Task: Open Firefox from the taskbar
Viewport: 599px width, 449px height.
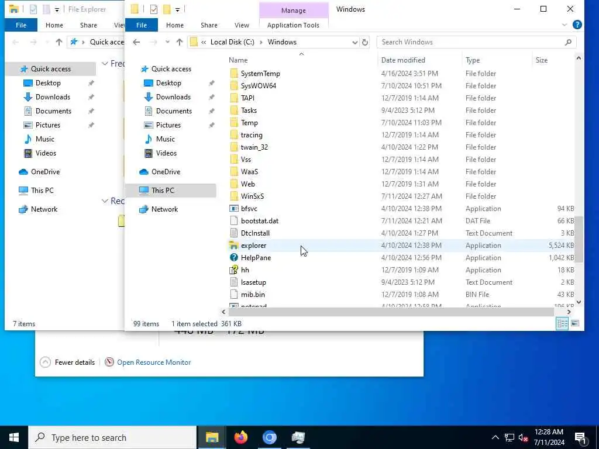Action: pos(240,437)
